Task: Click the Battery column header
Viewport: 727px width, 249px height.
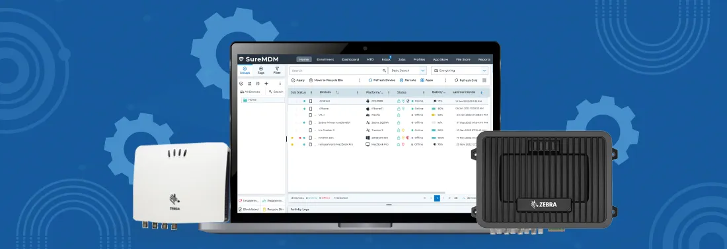Action: (x=438, y=92)
